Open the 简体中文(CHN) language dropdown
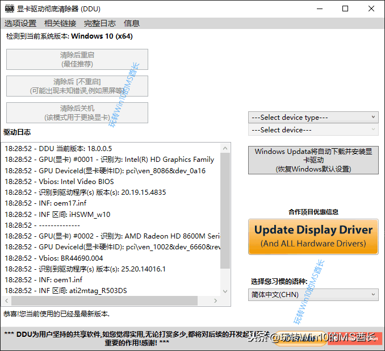This screenshot has height=351, width=385. (313, 295)
